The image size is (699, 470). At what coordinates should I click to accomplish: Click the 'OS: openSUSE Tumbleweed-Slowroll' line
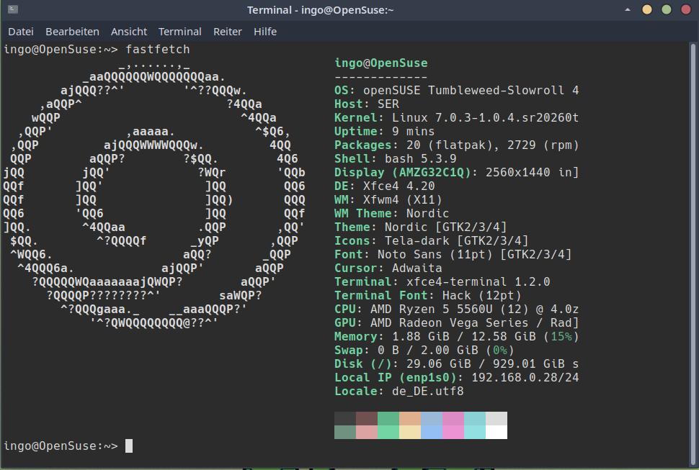456,91
